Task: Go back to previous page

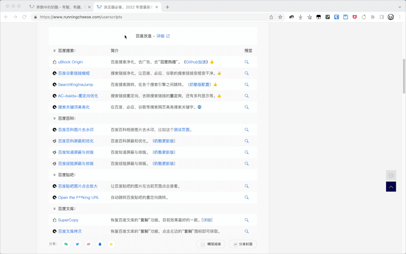Action: click(x=6, y=17)
